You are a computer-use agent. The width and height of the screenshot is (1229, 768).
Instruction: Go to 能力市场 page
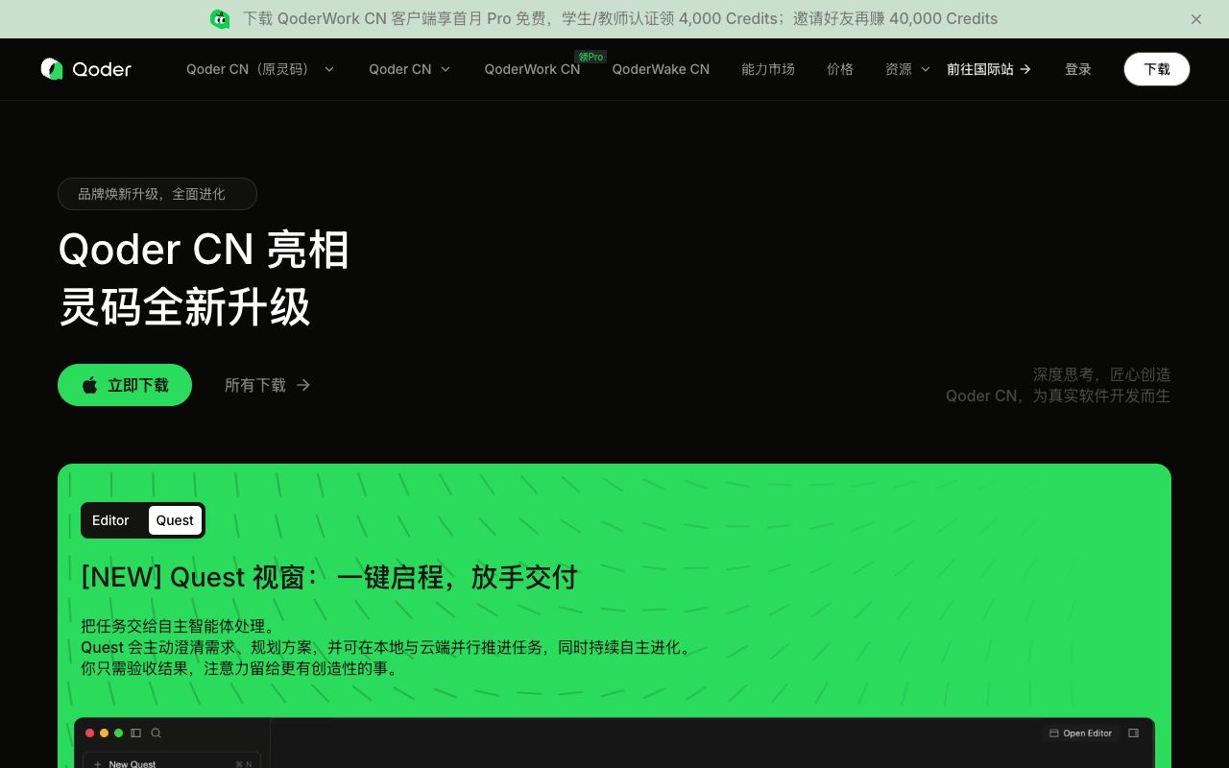tap(768, 69)
